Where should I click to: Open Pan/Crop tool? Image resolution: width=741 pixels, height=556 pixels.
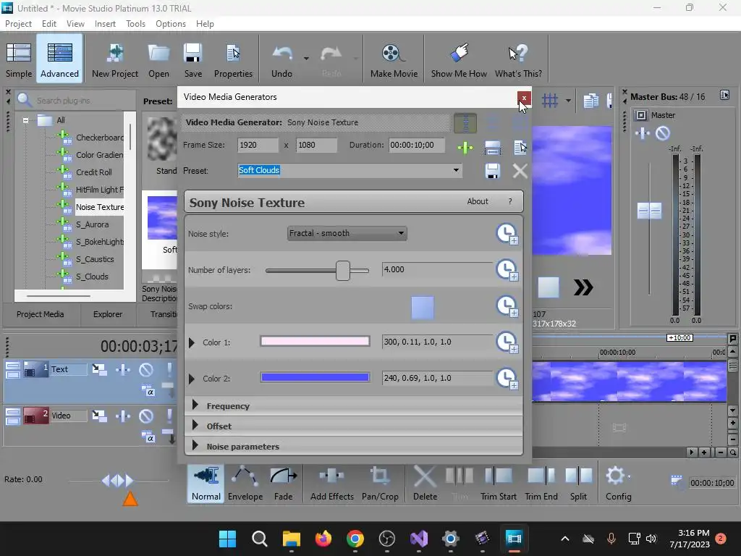[380, 483]
